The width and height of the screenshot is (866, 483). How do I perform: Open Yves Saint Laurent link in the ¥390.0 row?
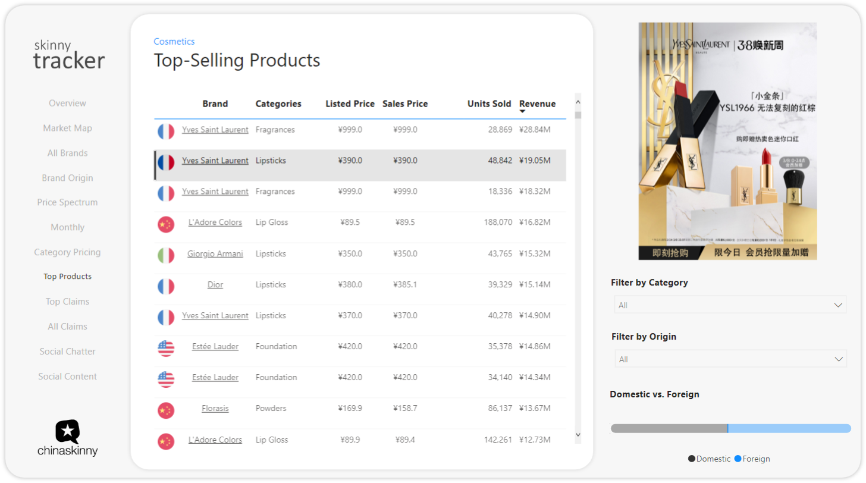215,161
